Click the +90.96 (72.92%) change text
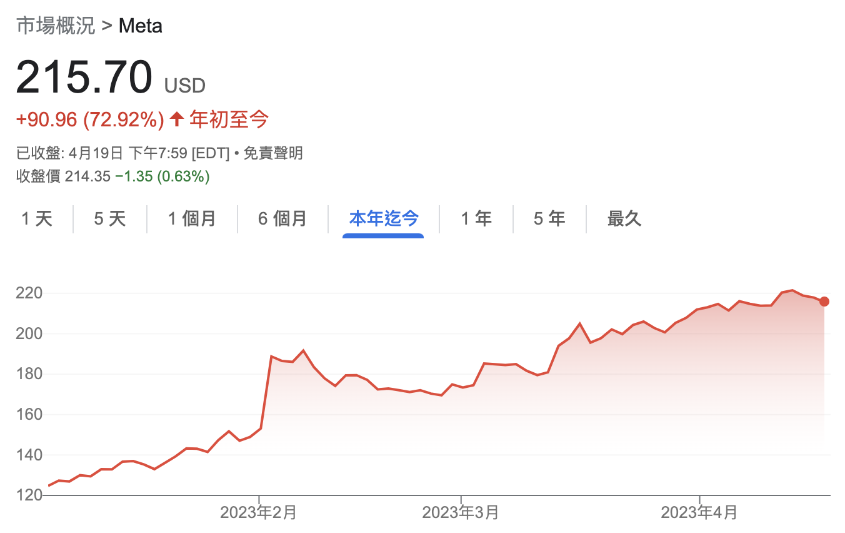Viewport: 845px width, 533px height. [x=91, y=119]
